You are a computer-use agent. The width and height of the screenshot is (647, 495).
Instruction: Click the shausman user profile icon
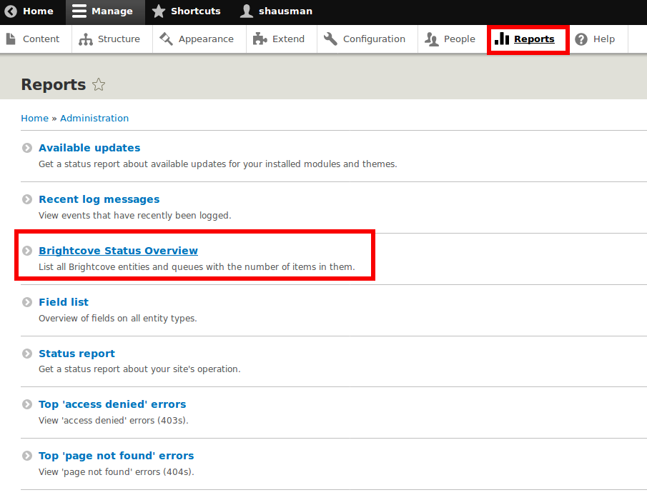coord(245,11)
